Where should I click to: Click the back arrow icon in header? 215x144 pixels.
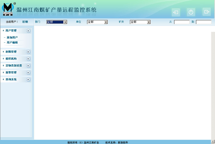(x=176, y=12)
